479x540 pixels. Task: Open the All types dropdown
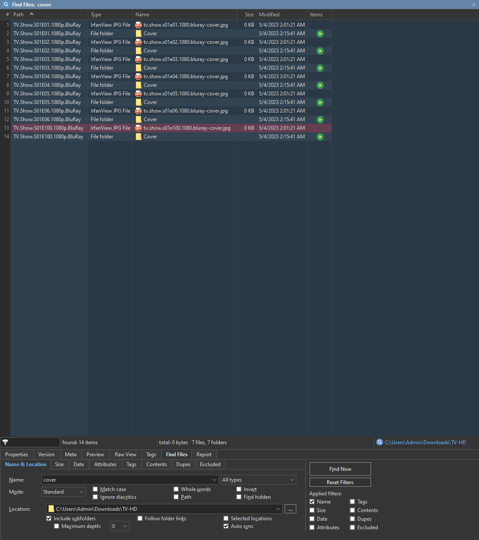pyautogui.click(x=258, y=479)
